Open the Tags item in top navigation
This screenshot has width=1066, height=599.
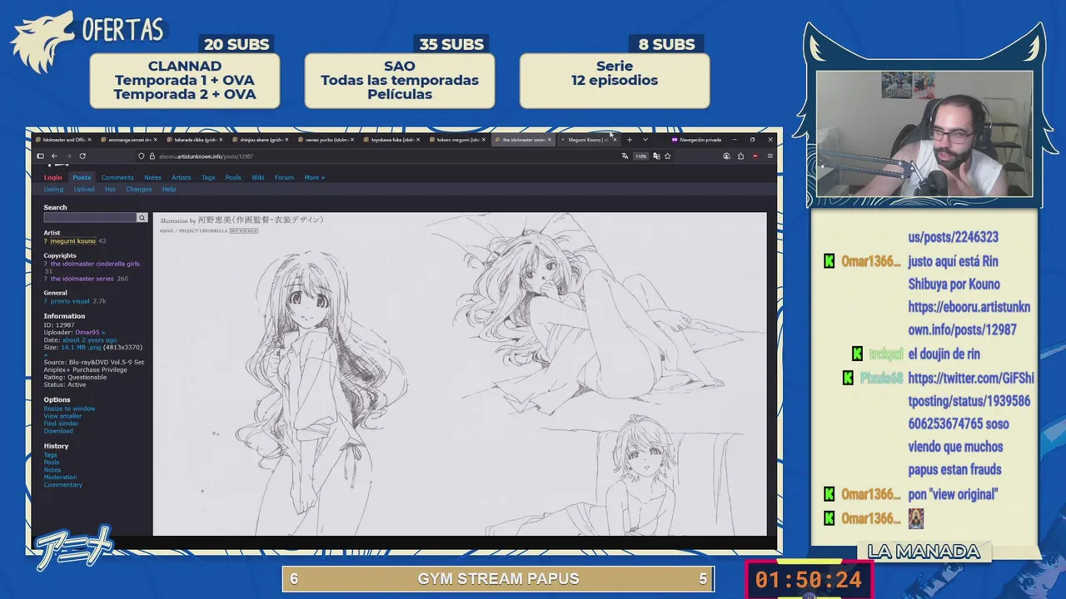click(208, 177)
